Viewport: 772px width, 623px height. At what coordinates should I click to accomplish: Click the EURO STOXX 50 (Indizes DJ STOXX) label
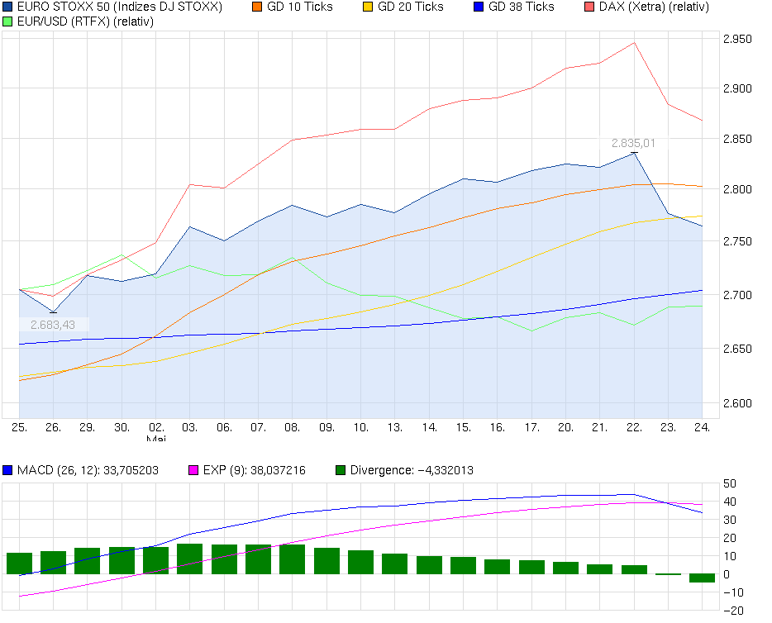click(116, 7)
